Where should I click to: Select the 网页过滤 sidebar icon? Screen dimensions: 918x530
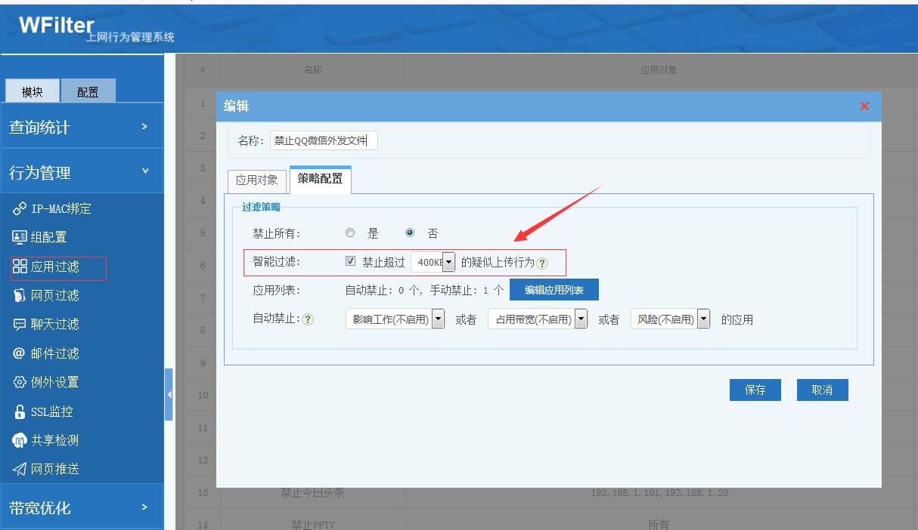coord(20,295)
